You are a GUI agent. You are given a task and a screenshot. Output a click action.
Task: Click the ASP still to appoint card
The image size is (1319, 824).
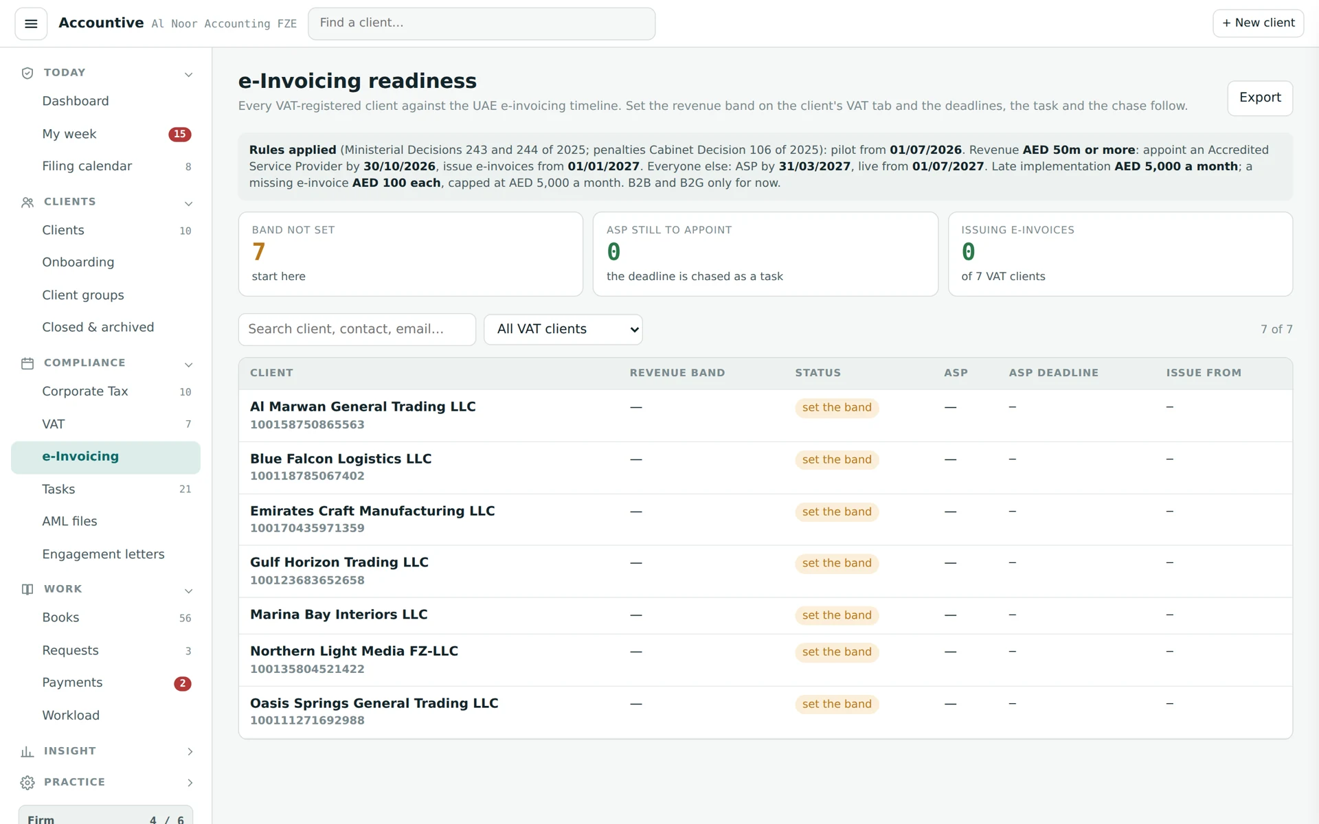765,254
